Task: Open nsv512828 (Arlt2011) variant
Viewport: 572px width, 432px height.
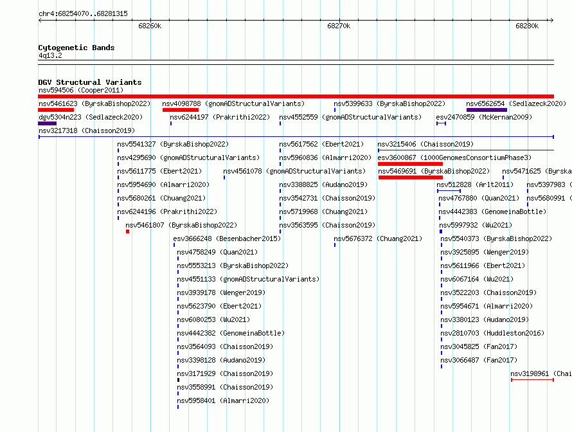Action: (x=475, y=184)
